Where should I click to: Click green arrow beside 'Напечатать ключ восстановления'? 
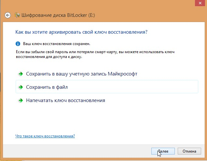click(x=21, y=100)
